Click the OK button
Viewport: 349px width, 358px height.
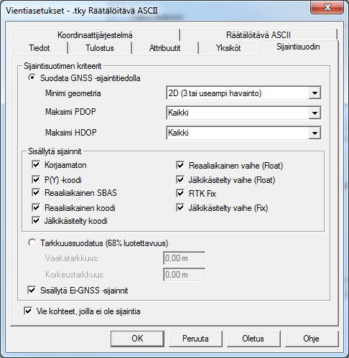pyautogui.click(x=137, y=339)
